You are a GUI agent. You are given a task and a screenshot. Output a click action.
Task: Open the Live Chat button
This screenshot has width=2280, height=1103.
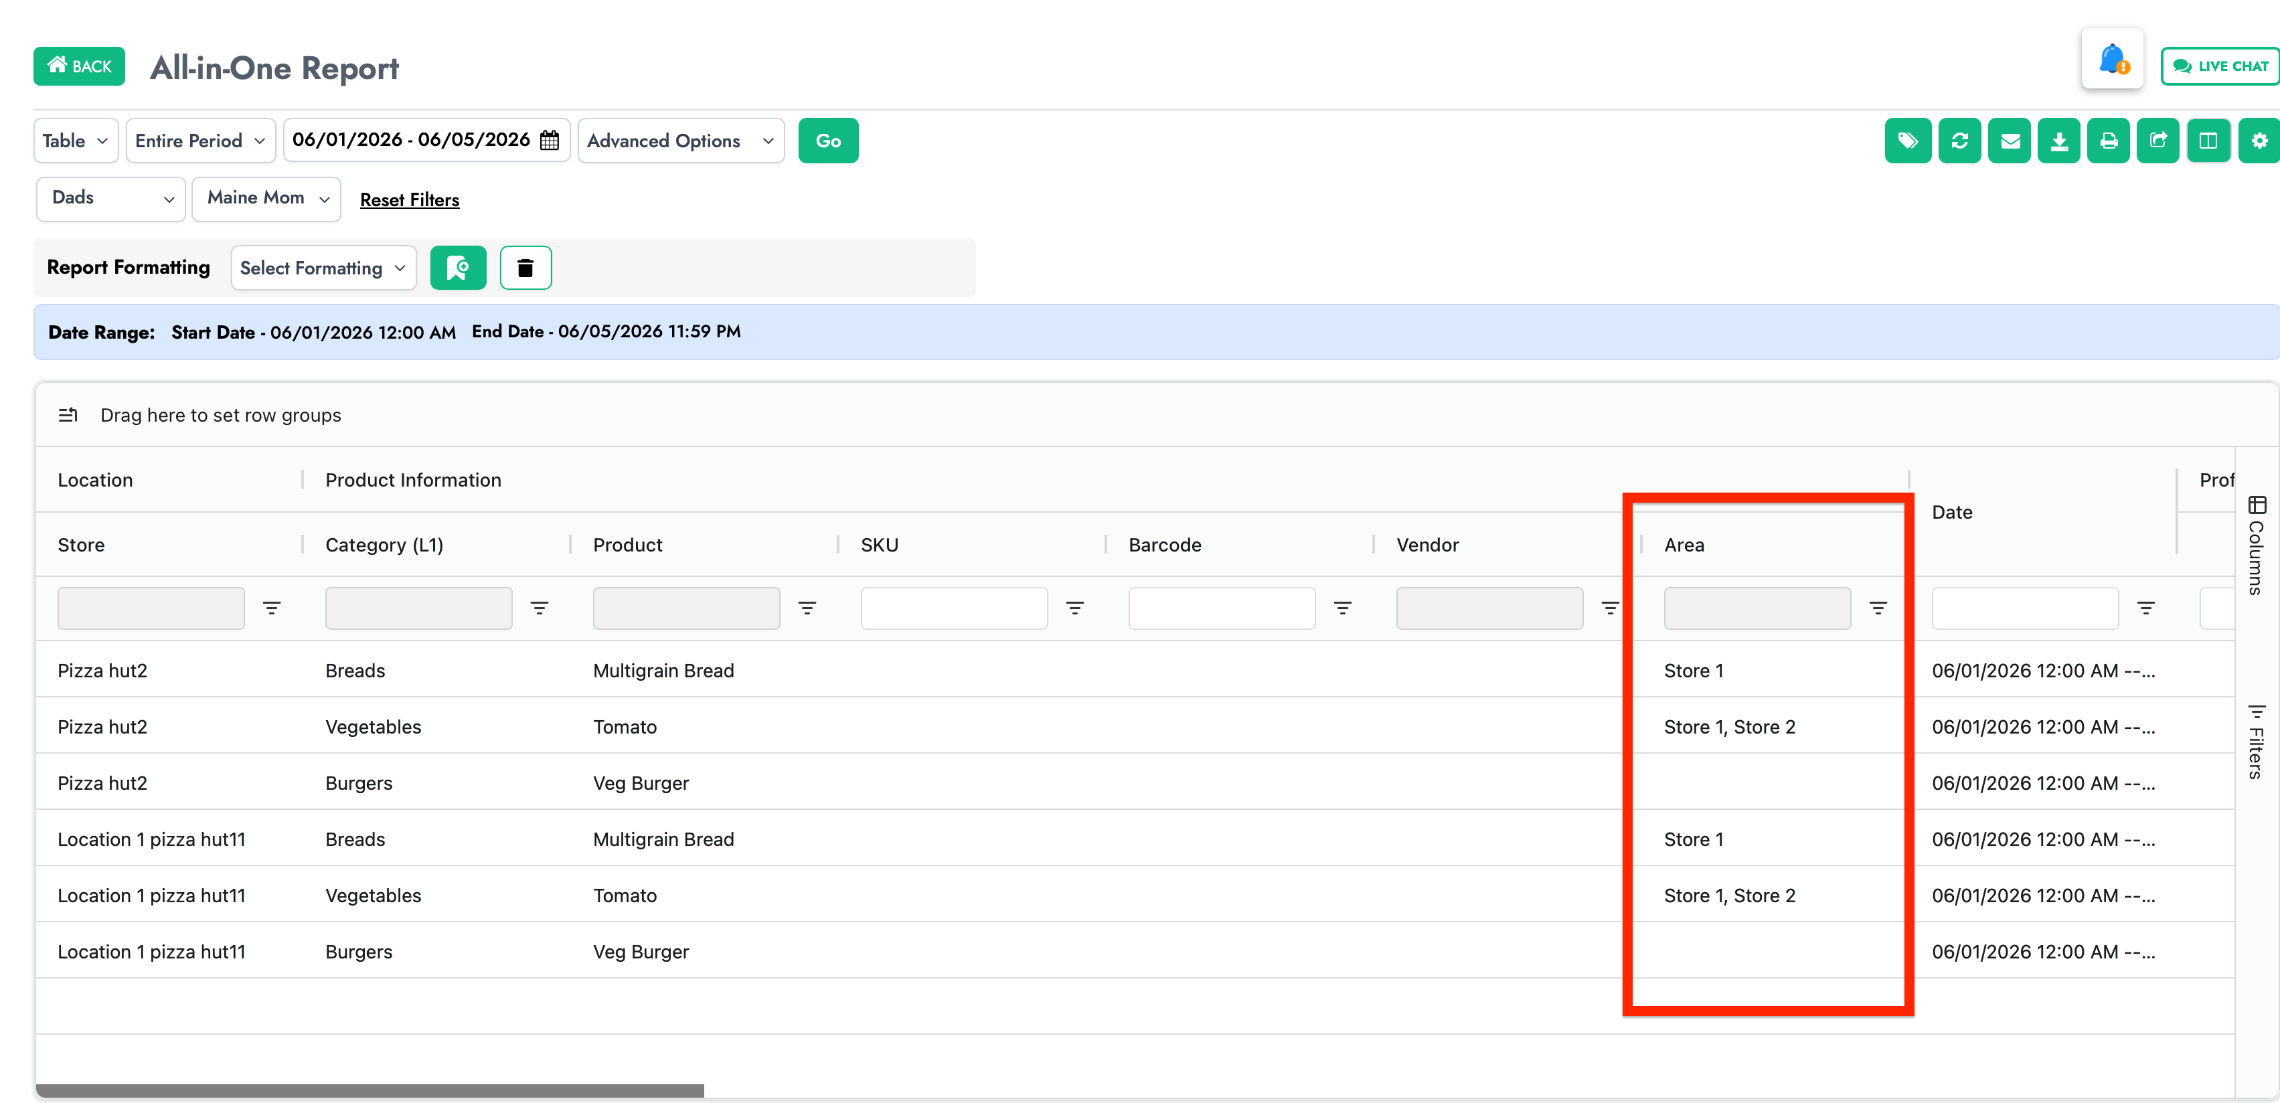[x=2220, y=66]
